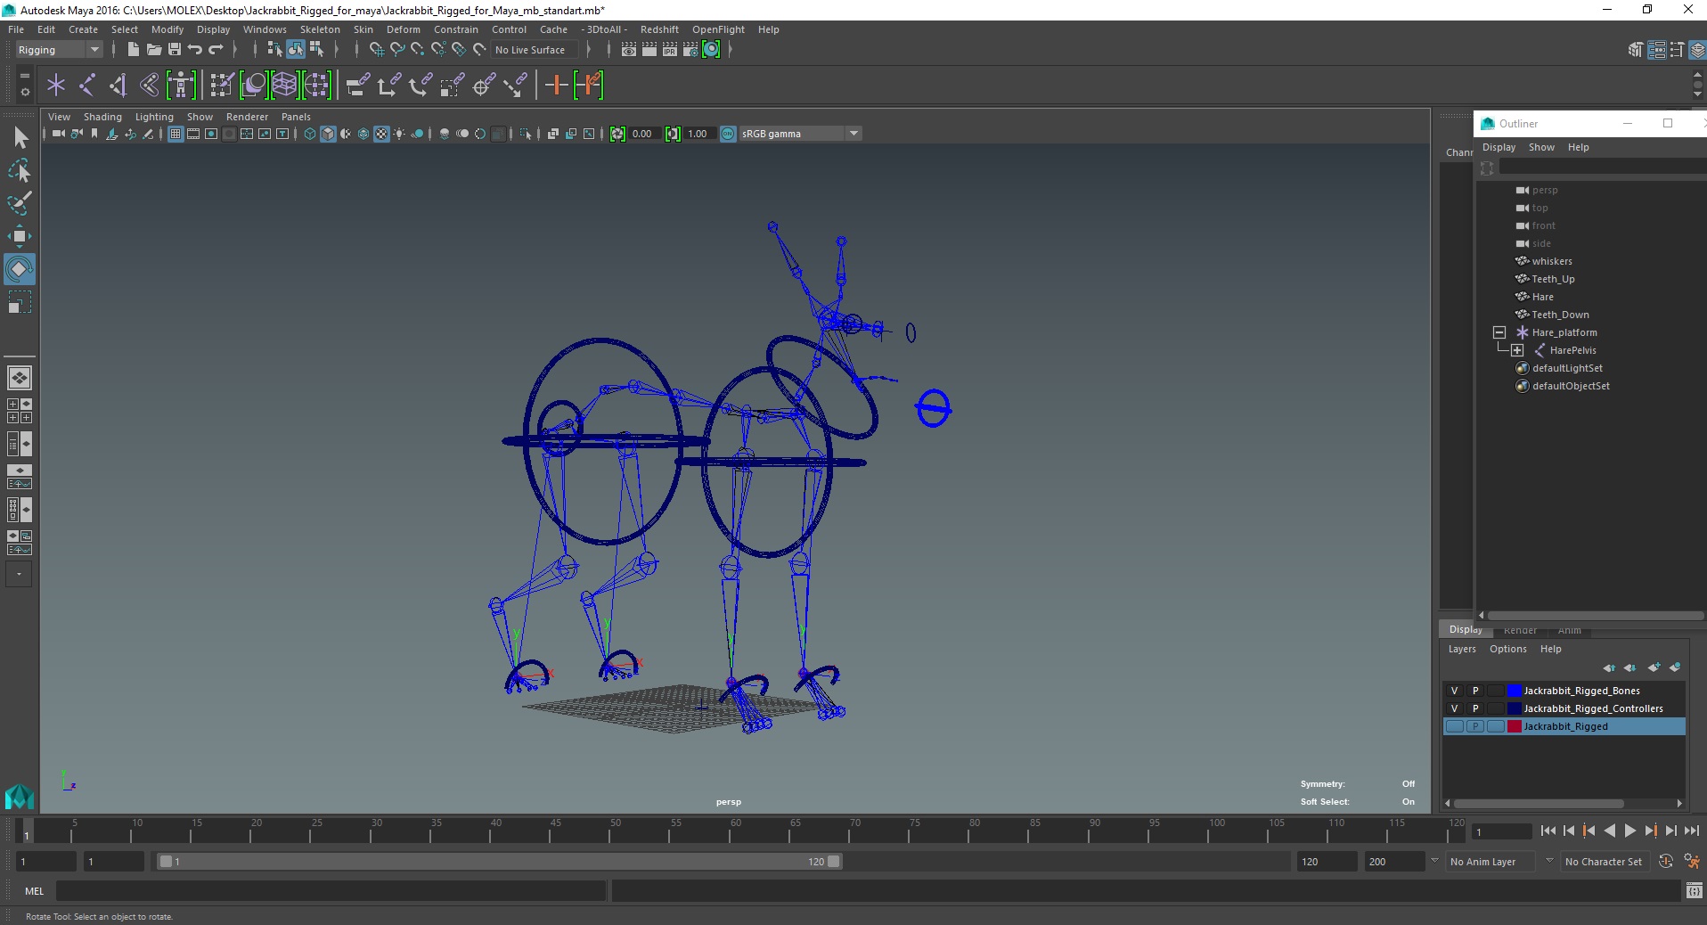Collapse the Hare_platform node in the Outliner

[1499, 332]
